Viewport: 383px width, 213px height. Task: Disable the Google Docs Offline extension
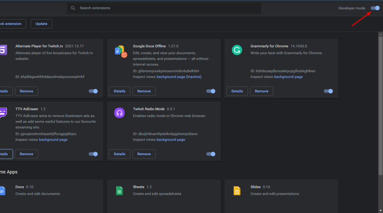coord(211,91)
